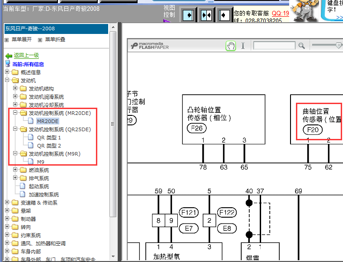Open the QR 类型 1 document
The image size is (343, 262).
pyautogui.click(x=49, y=138)
